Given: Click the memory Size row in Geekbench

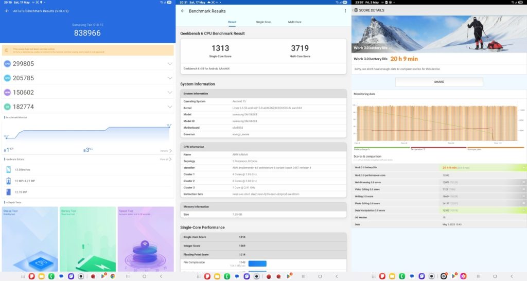Looking at the screenshot, I should click(263, 215).
